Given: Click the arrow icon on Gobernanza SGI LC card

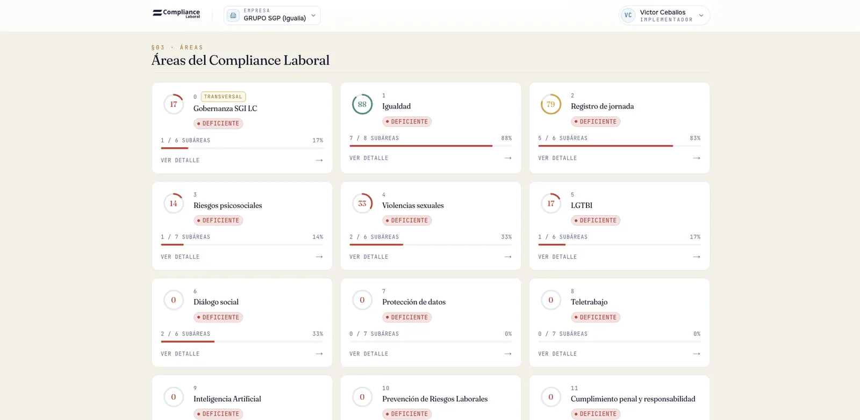Looking at the screenshot, I should click(319, 161).
